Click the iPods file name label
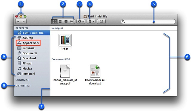The image size is (191, 111). pyautogui.click(x=65, y=49)
